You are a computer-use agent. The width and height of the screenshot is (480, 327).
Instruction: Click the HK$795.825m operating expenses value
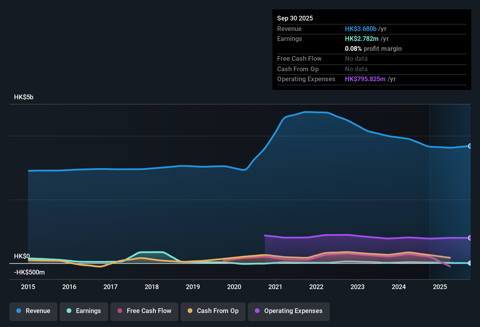pyautogui.click(x=365, y=79)
